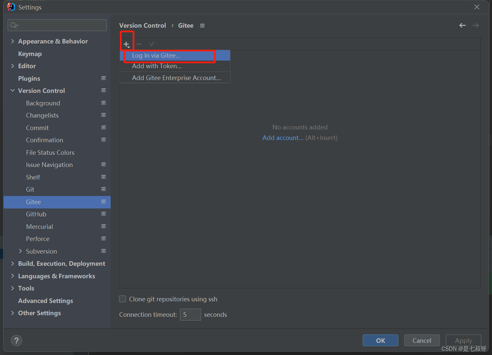Click the Connection timeout input field
Image resolution: width=492 pixels, height=355 pixels.
point(190,314)
